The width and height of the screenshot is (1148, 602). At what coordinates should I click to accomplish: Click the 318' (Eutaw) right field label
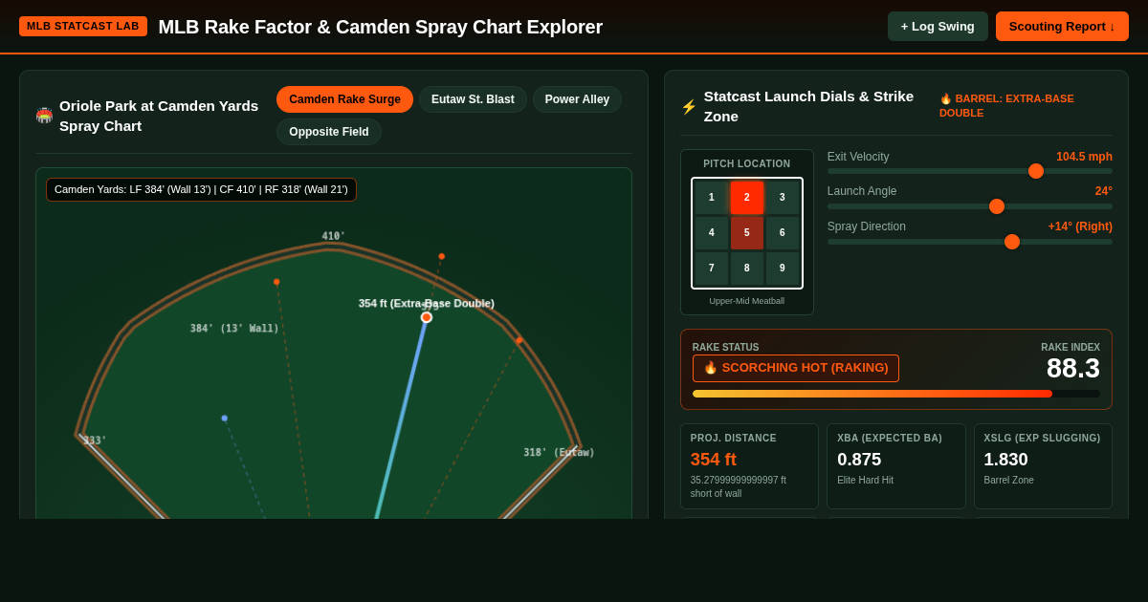click(x=559, y=453)
